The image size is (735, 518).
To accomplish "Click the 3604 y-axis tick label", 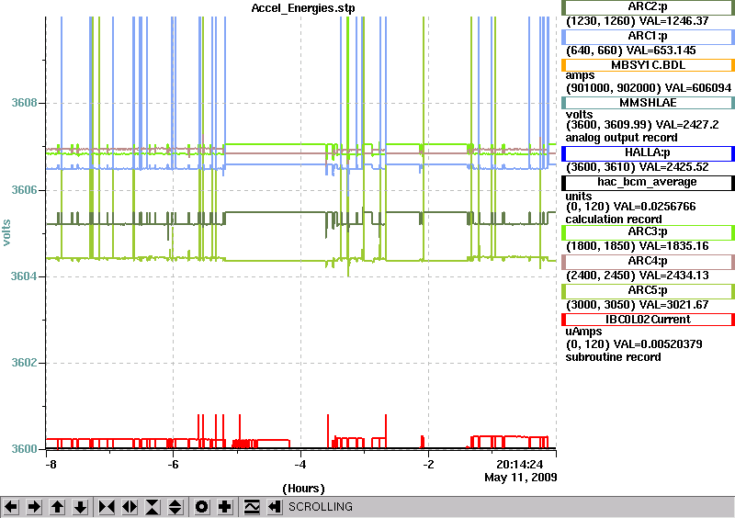I will coord(24,276).
